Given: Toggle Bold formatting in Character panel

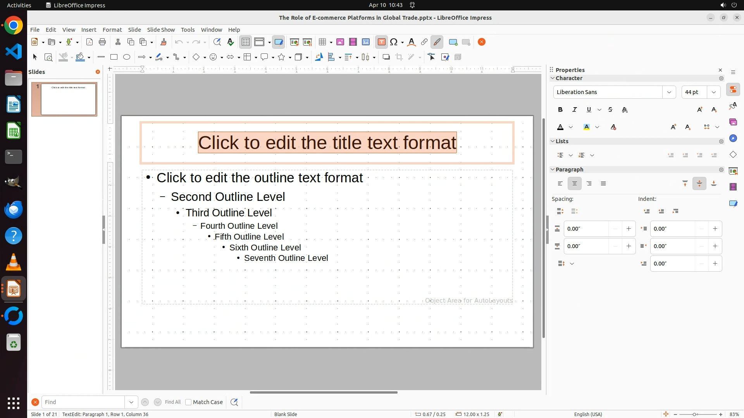Looking at the screenshot, I should (560, 110).
